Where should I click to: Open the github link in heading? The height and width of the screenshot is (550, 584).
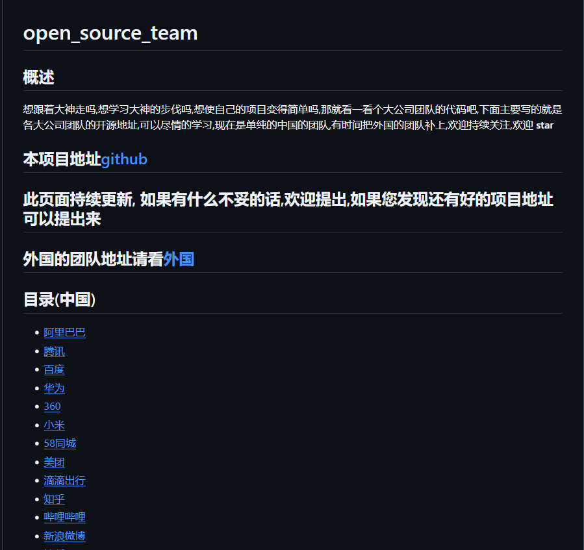pos(124,159)
